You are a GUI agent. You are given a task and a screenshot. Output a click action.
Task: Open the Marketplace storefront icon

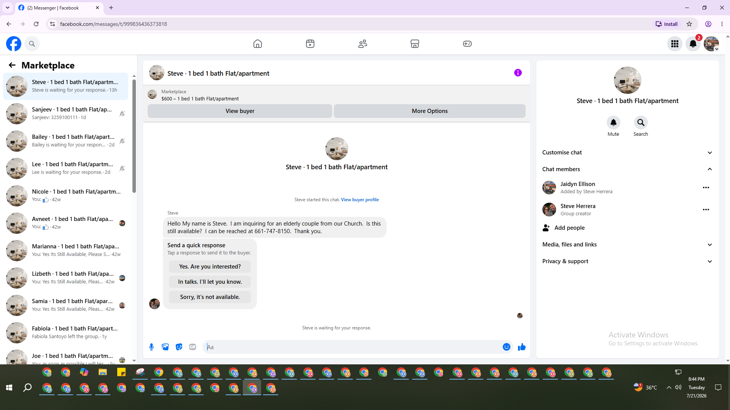(415, 44)
